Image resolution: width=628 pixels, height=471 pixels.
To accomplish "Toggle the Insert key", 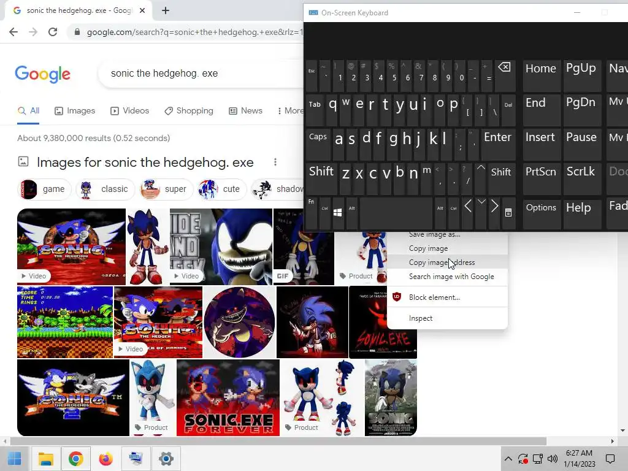I will (x=540, y=144).
